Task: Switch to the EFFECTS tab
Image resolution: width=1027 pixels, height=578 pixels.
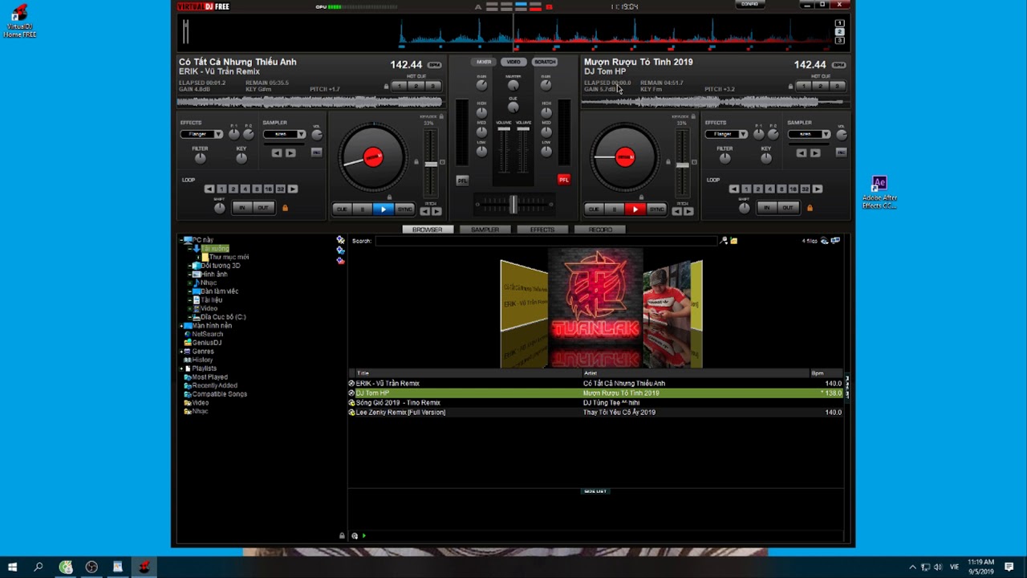Action: pyautogui.click(x=542, y=230)
